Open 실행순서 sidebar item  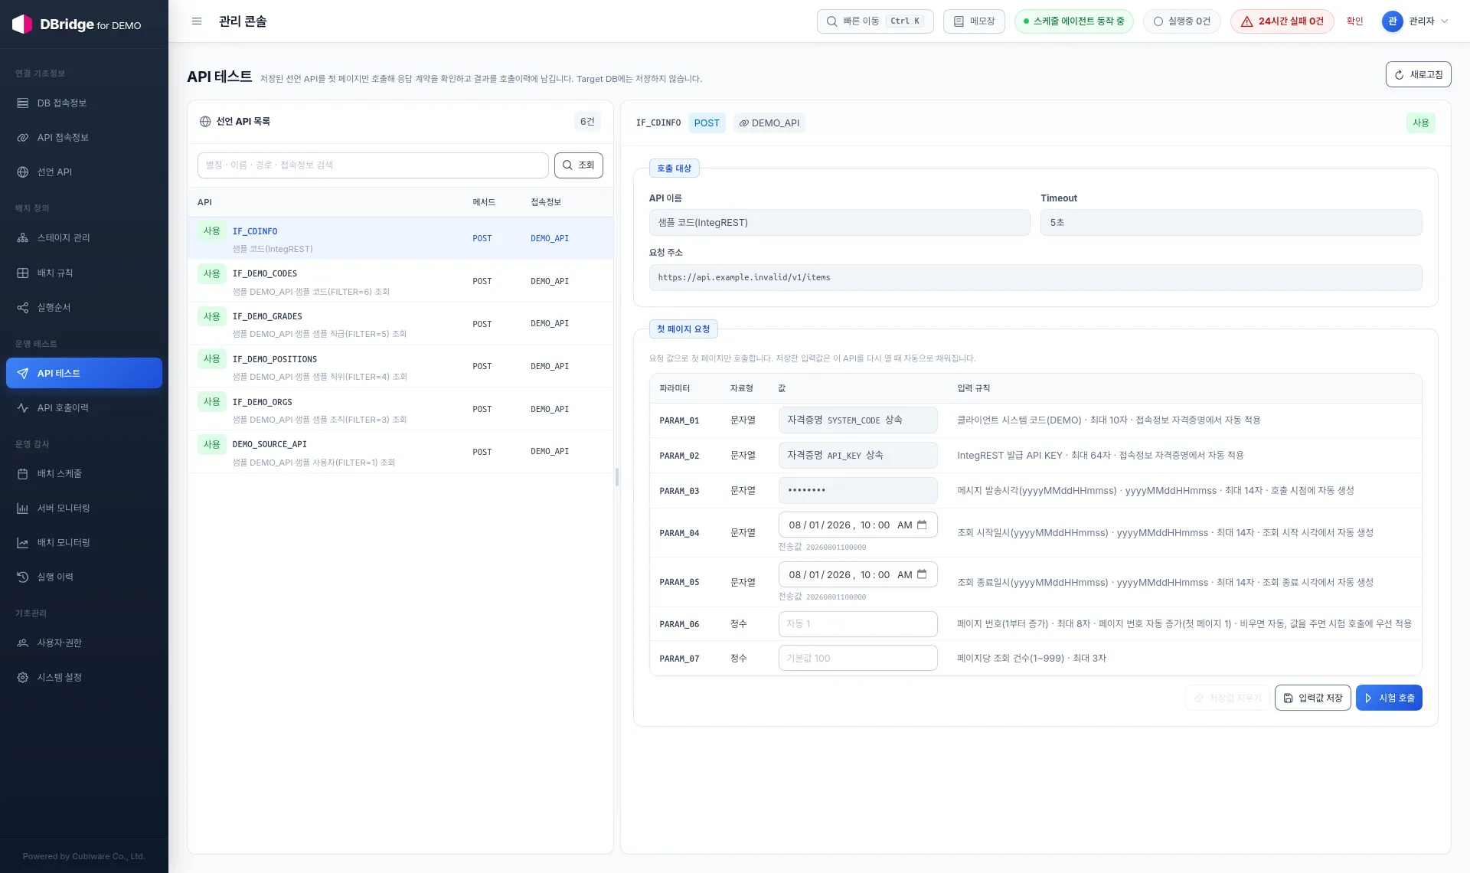(x=84, y=307)
